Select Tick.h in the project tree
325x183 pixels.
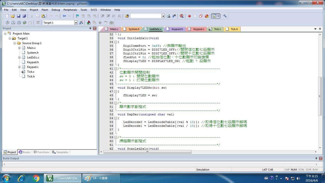(x=31, y=76)
